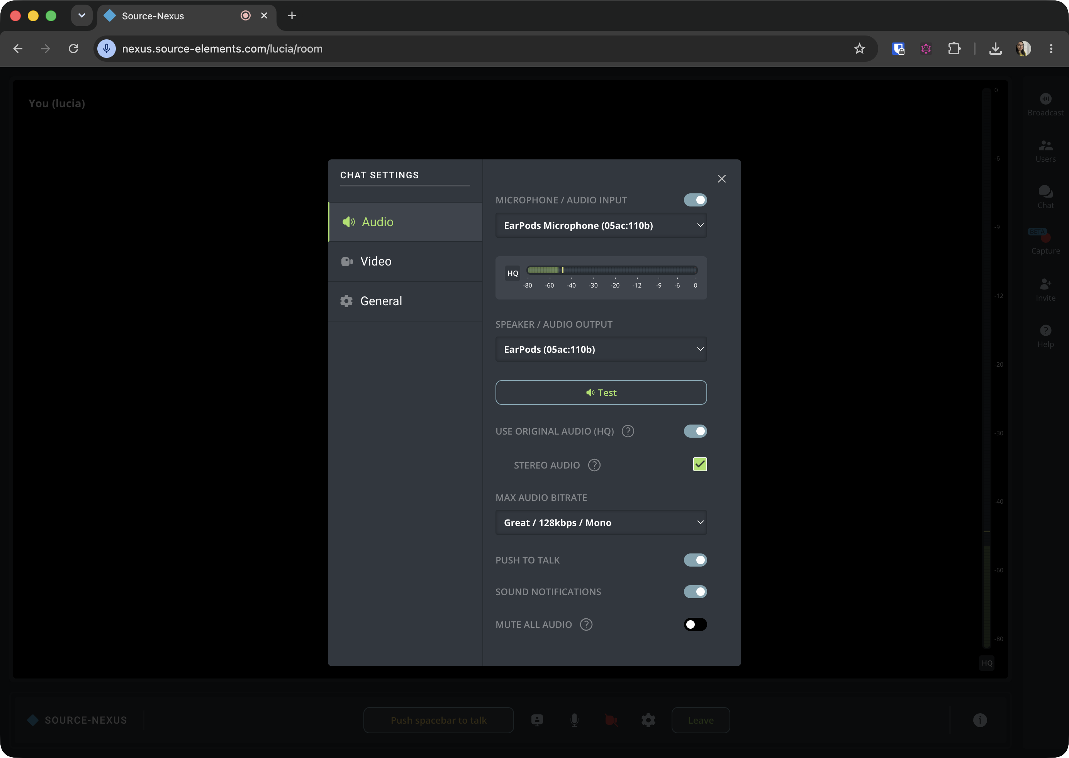Click the info icon in bottom bar
The width and height of the screenshot is (1069, 758).
pyautogui.click(x=980, y=720)
